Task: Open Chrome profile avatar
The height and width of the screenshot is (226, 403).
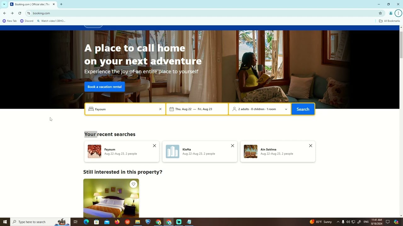Action: pyautogui.click(x=391, y=13)
